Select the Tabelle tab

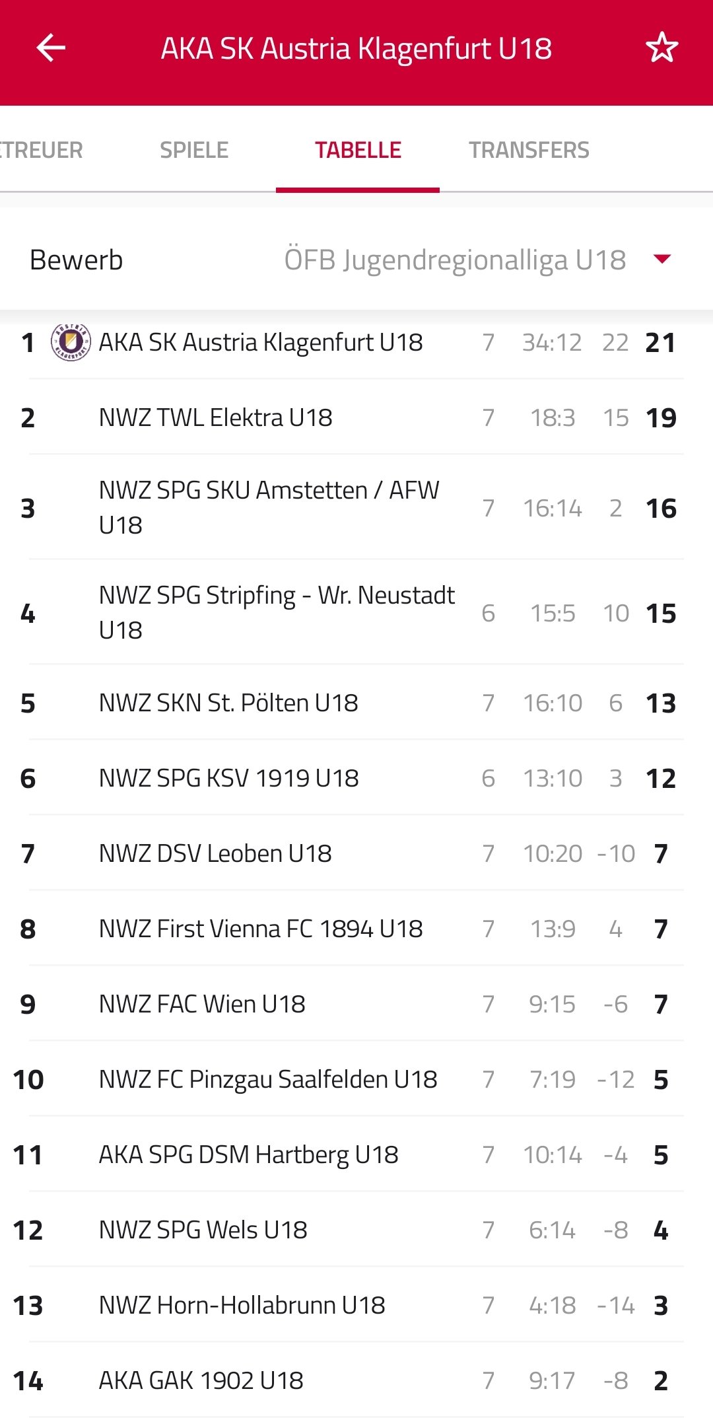click(x=358, y=150)
